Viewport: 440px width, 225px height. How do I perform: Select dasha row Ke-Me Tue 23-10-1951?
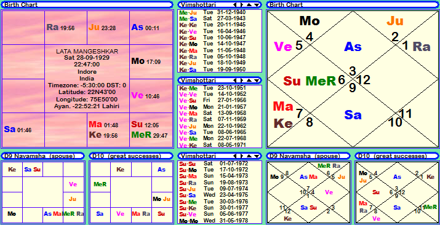[x=212, y=88]
